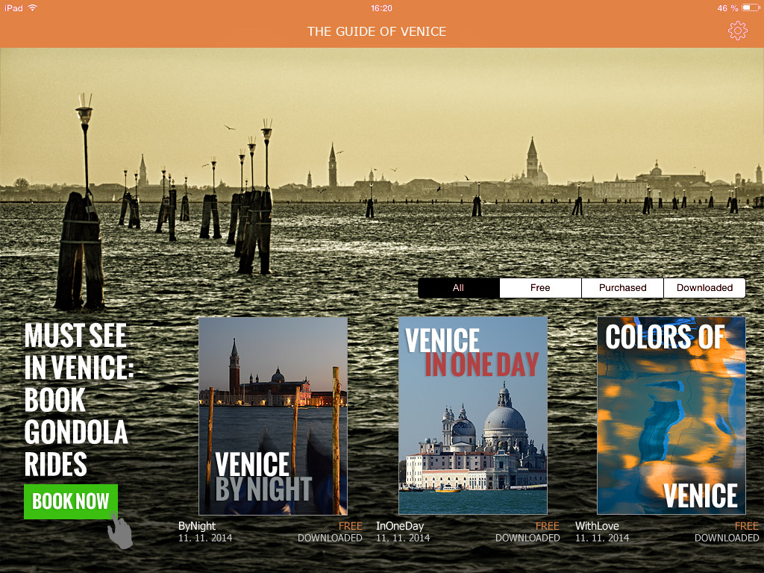The height and width of the screenshot is (573, 764).
Task: Tap The Guide of Venice header title
Action: click(x=377, y=31)
